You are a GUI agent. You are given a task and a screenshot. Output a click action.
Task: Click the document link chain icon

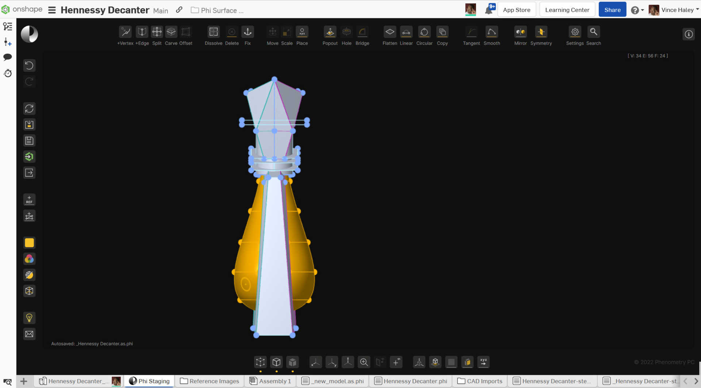pos(179,10)
